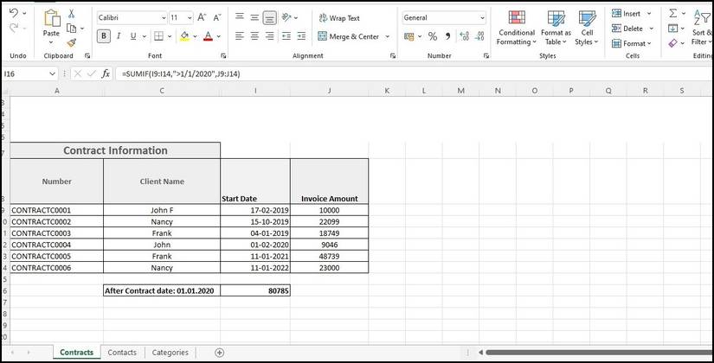Open the font color dropdown arrow
Screen dimensions: 714x363
(219, 36)
